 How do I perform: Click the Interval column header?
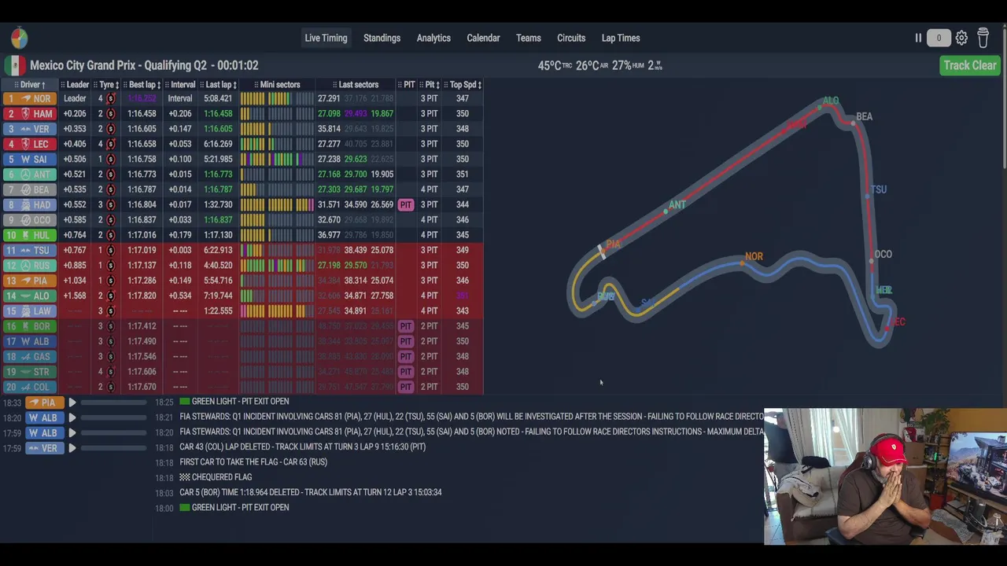(182, 85)
